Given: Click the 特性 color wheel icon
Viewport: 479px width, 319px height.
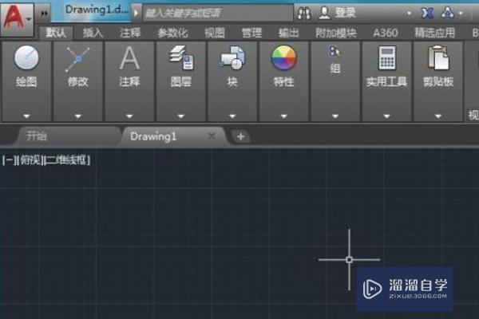Looking at the screenshot, I should (x=283, y=57).
